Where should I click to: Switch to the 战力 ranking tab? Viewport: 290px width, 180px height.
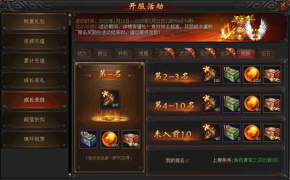[82, 54]
